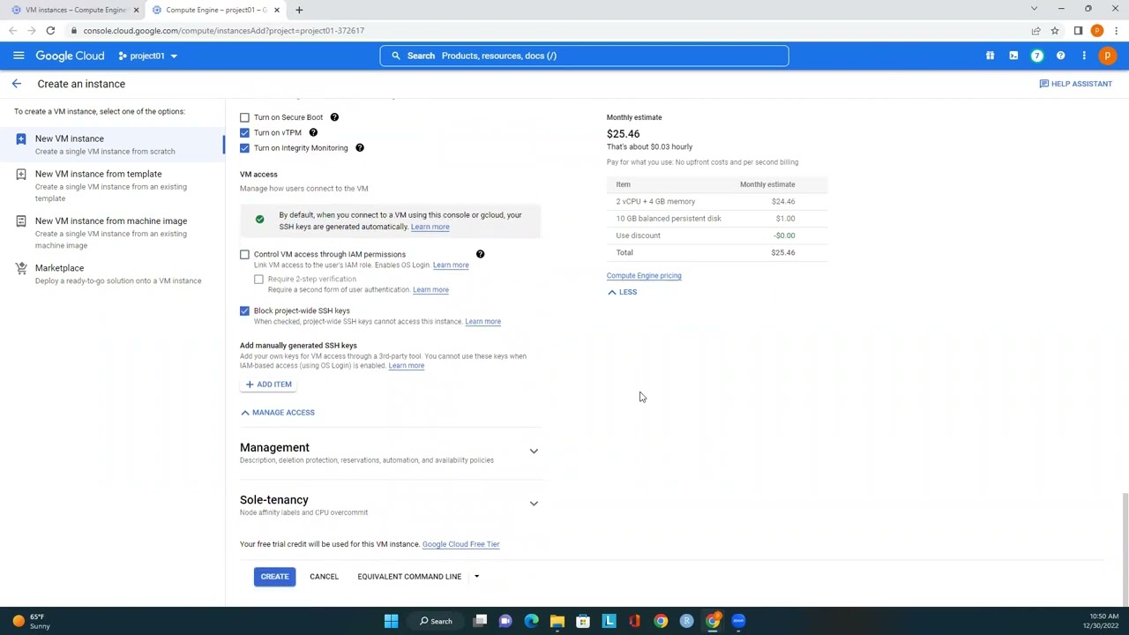Reload the browser page

(50, 31)
